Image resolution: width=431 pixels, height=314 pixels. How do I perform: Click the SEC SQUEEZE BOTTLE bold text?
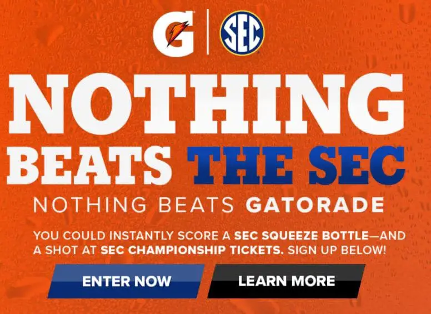[x=301, y=236]
